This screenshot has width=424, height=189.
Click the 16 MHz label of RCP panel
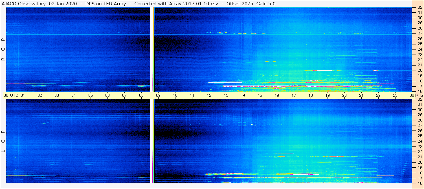coord(419,91)
